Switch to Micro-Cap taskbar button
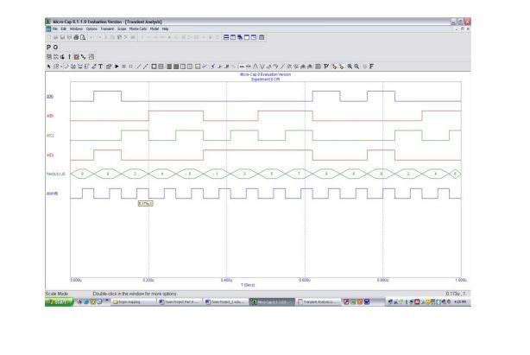Image resolution: width=530 pixels, height=355 pixels. click(272, 302)
